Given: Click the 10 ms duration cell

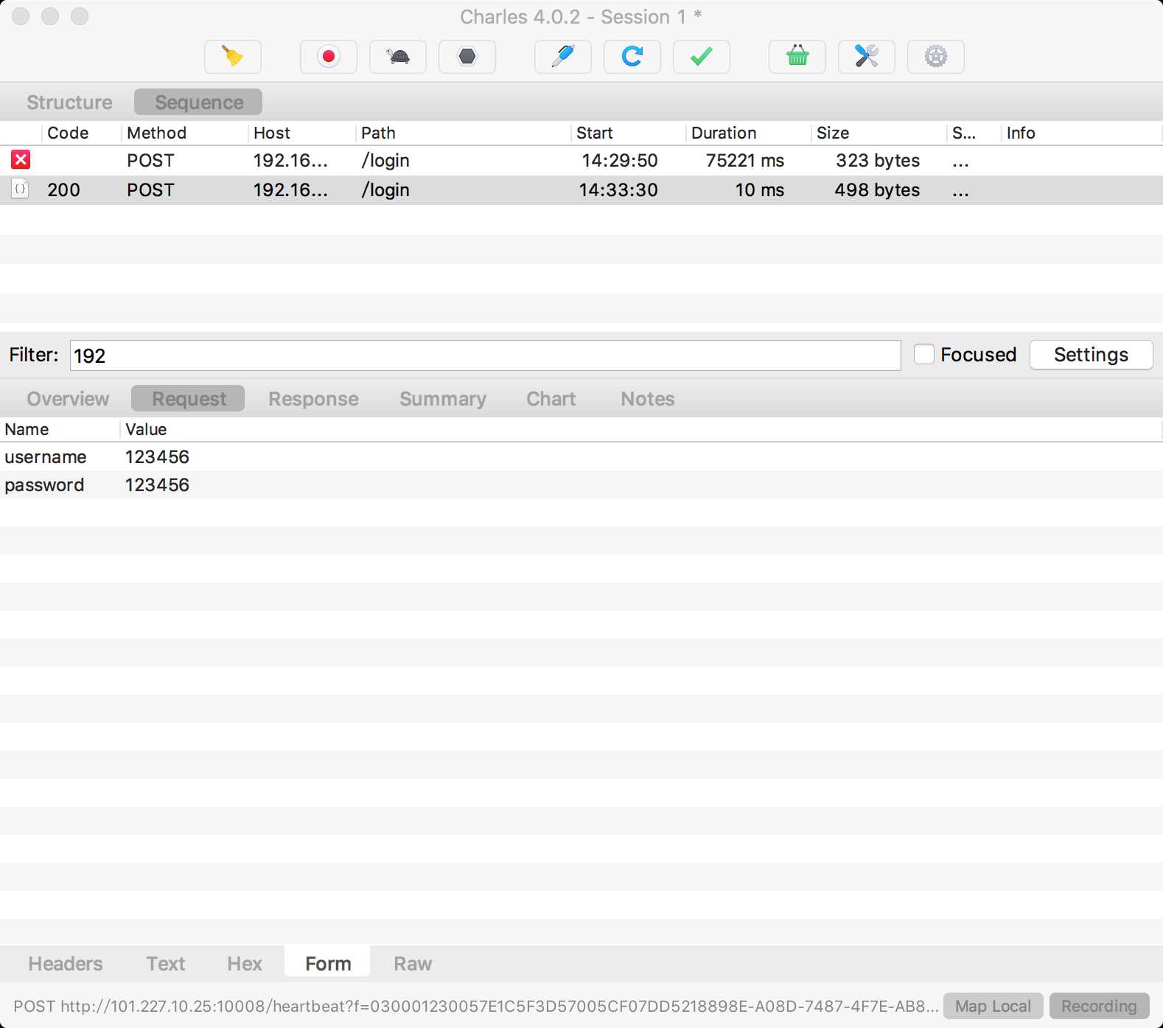Looking at the screenshot, I should (760, 190).
